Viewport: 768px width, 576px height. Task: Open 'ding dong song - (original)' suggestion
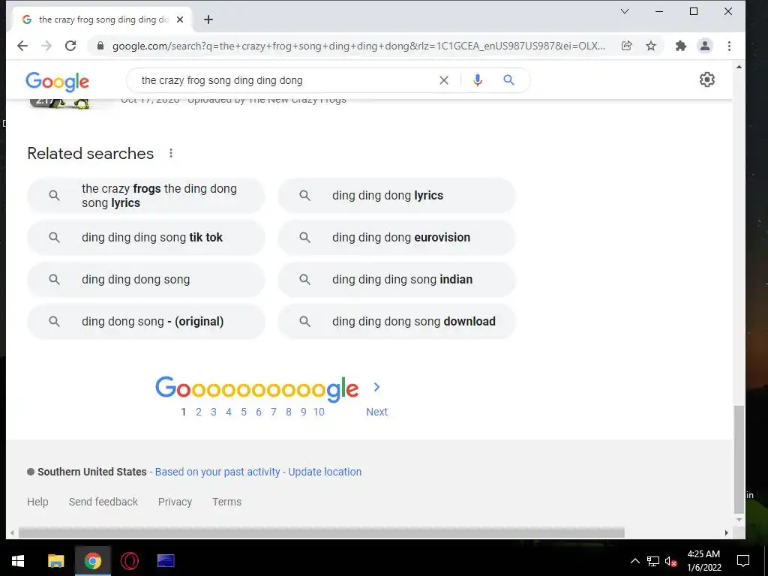146,322
